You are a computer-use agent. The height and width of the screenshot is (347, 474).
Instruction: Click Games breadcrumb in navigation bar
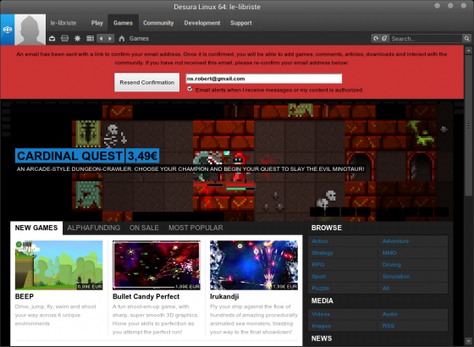[x=139, y=38]
